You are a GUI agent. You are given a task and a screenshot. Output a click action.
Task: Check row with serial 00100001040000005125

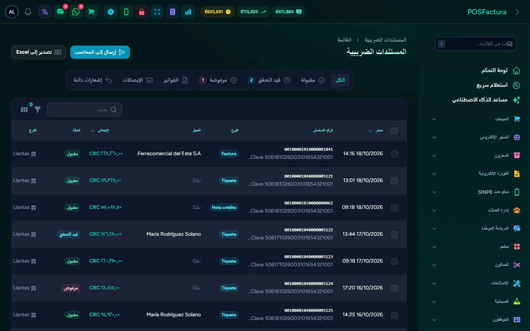click(395, 315)
